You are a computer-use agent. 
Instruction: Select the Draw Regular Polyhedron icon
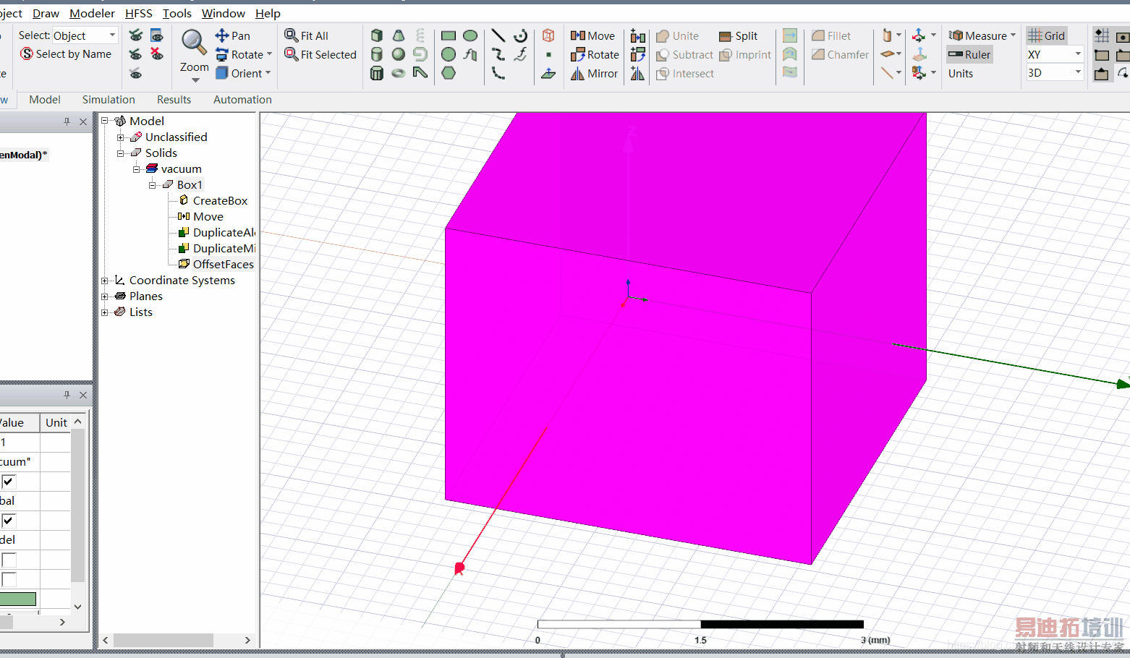pos(376,73)
